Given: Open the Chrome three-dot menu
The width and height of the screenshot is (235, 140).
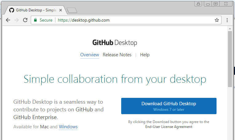Looking at the screenshot, I should (x=227, y=20).
